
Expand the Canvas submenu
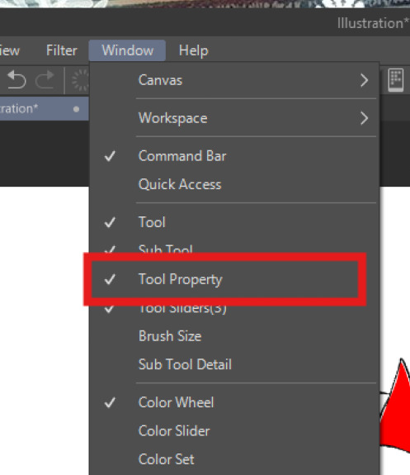pos(234,80)
